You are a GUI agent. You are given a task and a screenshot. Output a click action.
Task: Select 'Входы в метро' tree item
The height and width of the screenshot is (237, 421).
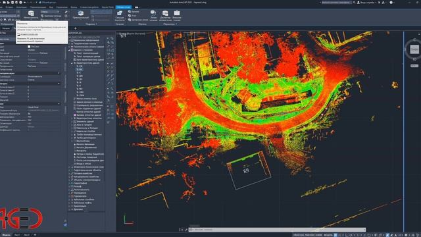(x=82, y=164)
